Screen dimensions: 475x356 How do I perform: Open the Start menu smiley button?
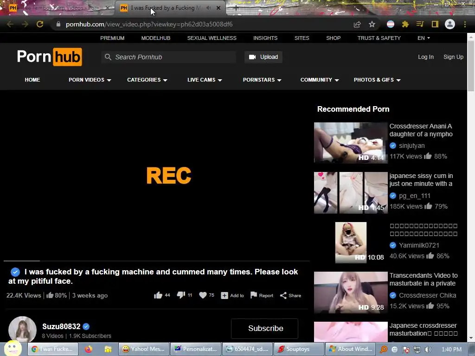pos(13,349)
